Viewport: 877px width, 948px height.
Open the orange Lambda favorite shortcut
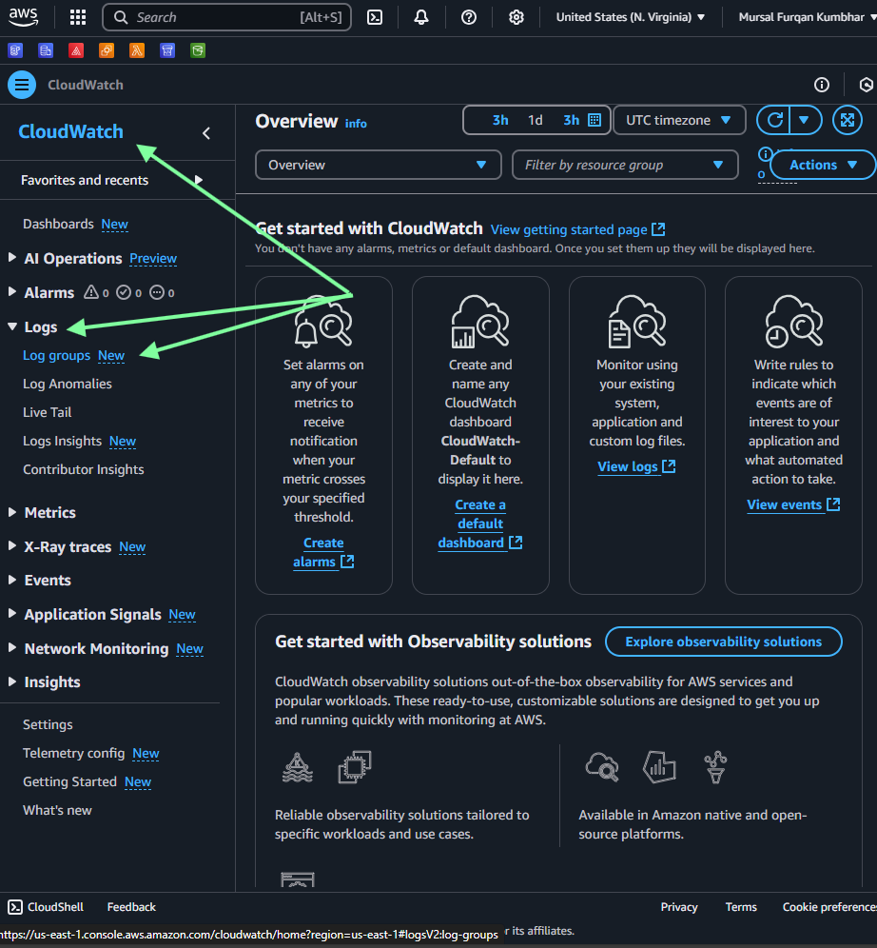pos(137,50)
